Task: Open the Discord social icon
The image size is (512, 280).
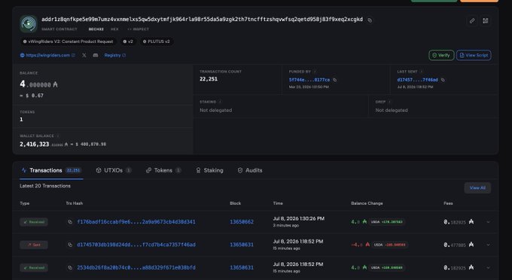Action: pos(96,55)
